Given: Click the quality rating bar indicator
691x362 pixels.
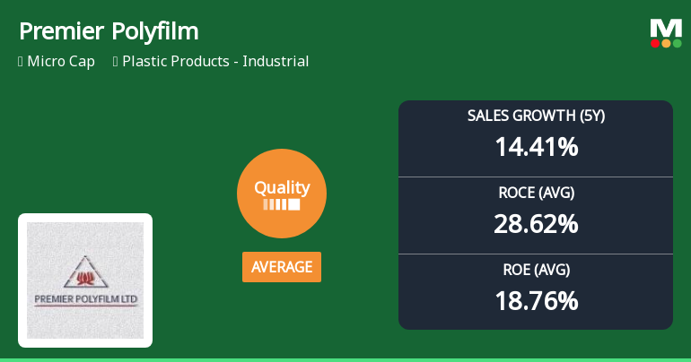Looking at the screenshot, I should click(282, 204).
